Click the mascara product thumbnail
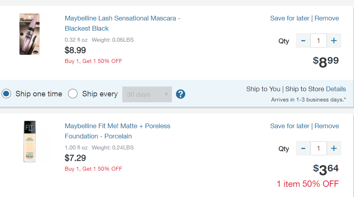Screen dimensions: 354x197 point(29,34)
